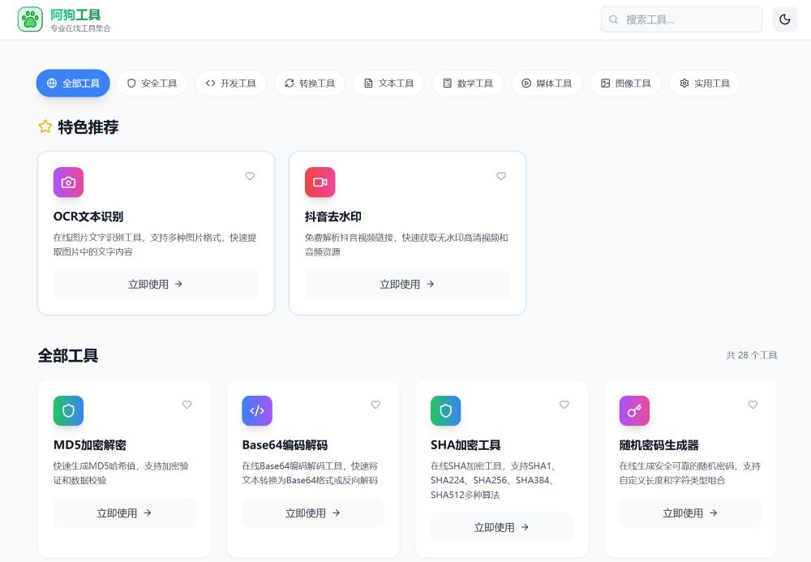Select the MD5加密解密 shield icon

point(68,410)
